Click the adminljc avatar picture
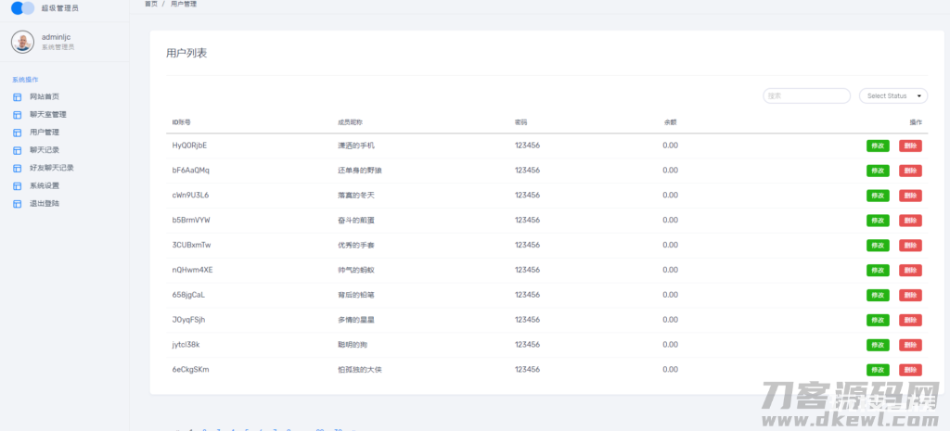950x431 pixels. (22, 42)
